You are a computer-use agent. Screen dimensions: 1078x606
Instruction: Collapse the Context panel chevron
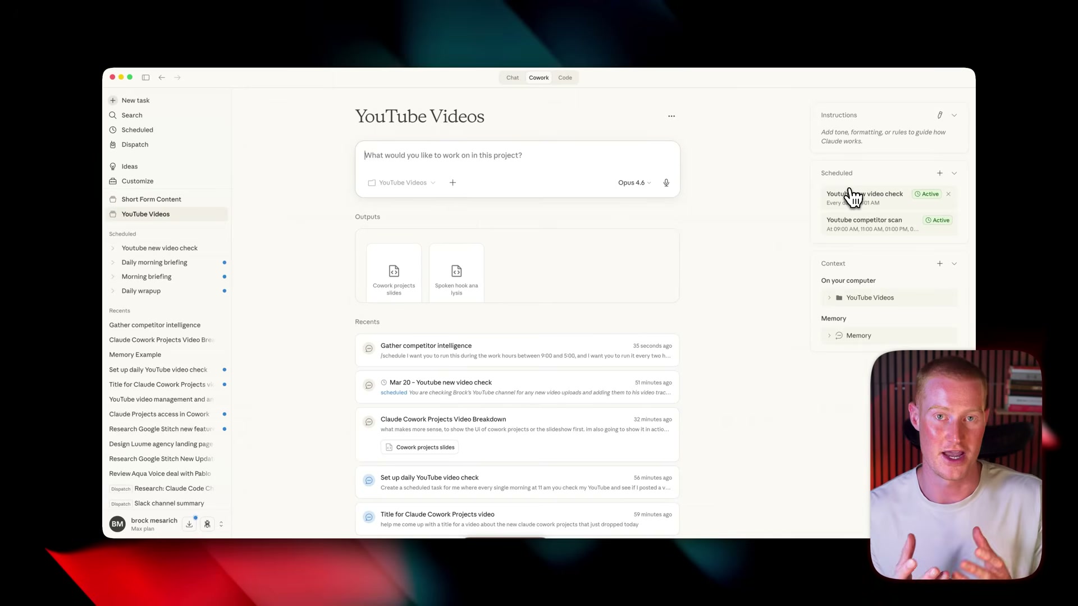[x=954, y=263]
